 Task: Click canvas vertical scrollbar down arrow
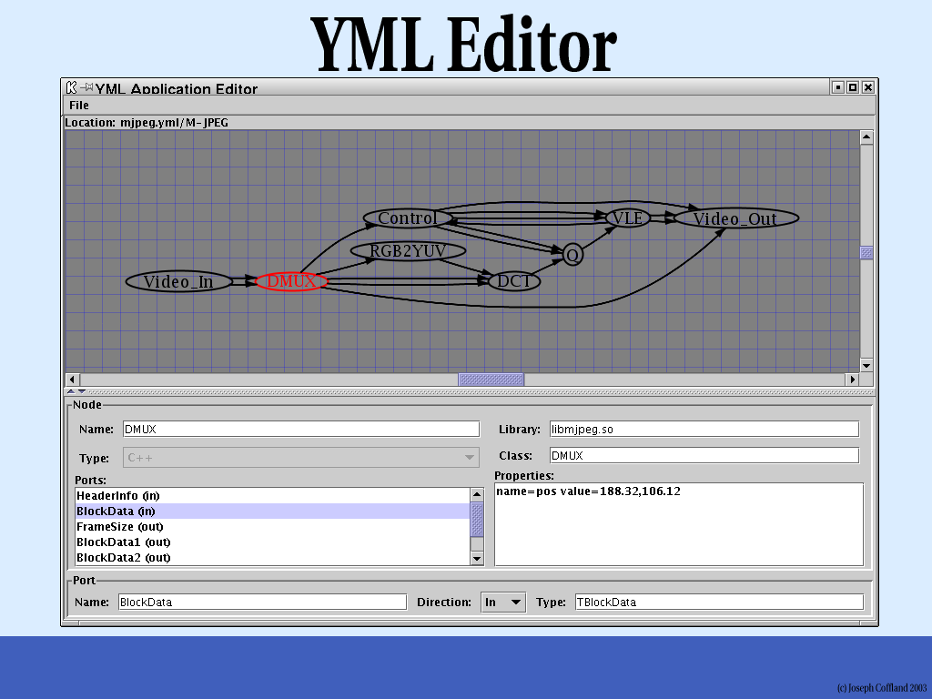[x=866, y=366]
